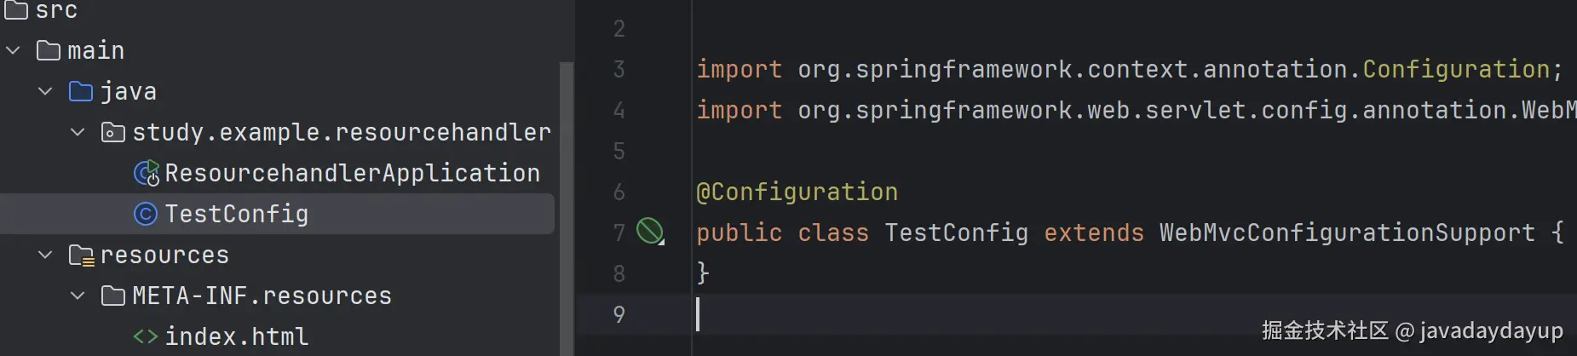
Task: Click the META-INF.resources folder icon
Action: [x=113, y=296]
